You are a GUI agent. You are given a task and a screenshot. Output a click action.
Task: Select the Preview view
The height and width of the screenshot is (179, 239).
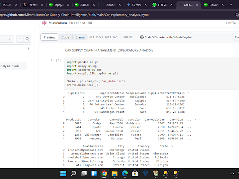(x=49, y=37)
